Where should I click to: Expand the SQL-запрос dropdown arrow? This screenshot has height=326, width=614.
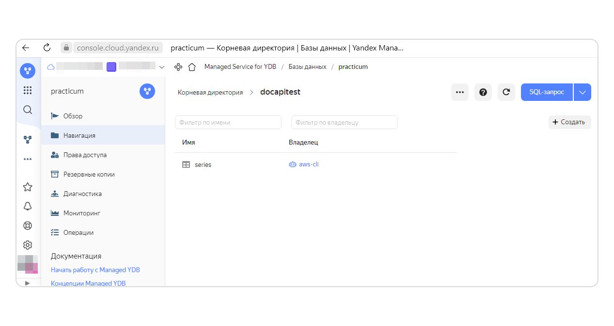click(x=583, y=92)
